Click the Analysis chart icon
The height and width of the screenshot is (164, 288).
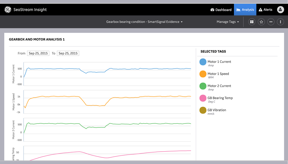[238, 10]
